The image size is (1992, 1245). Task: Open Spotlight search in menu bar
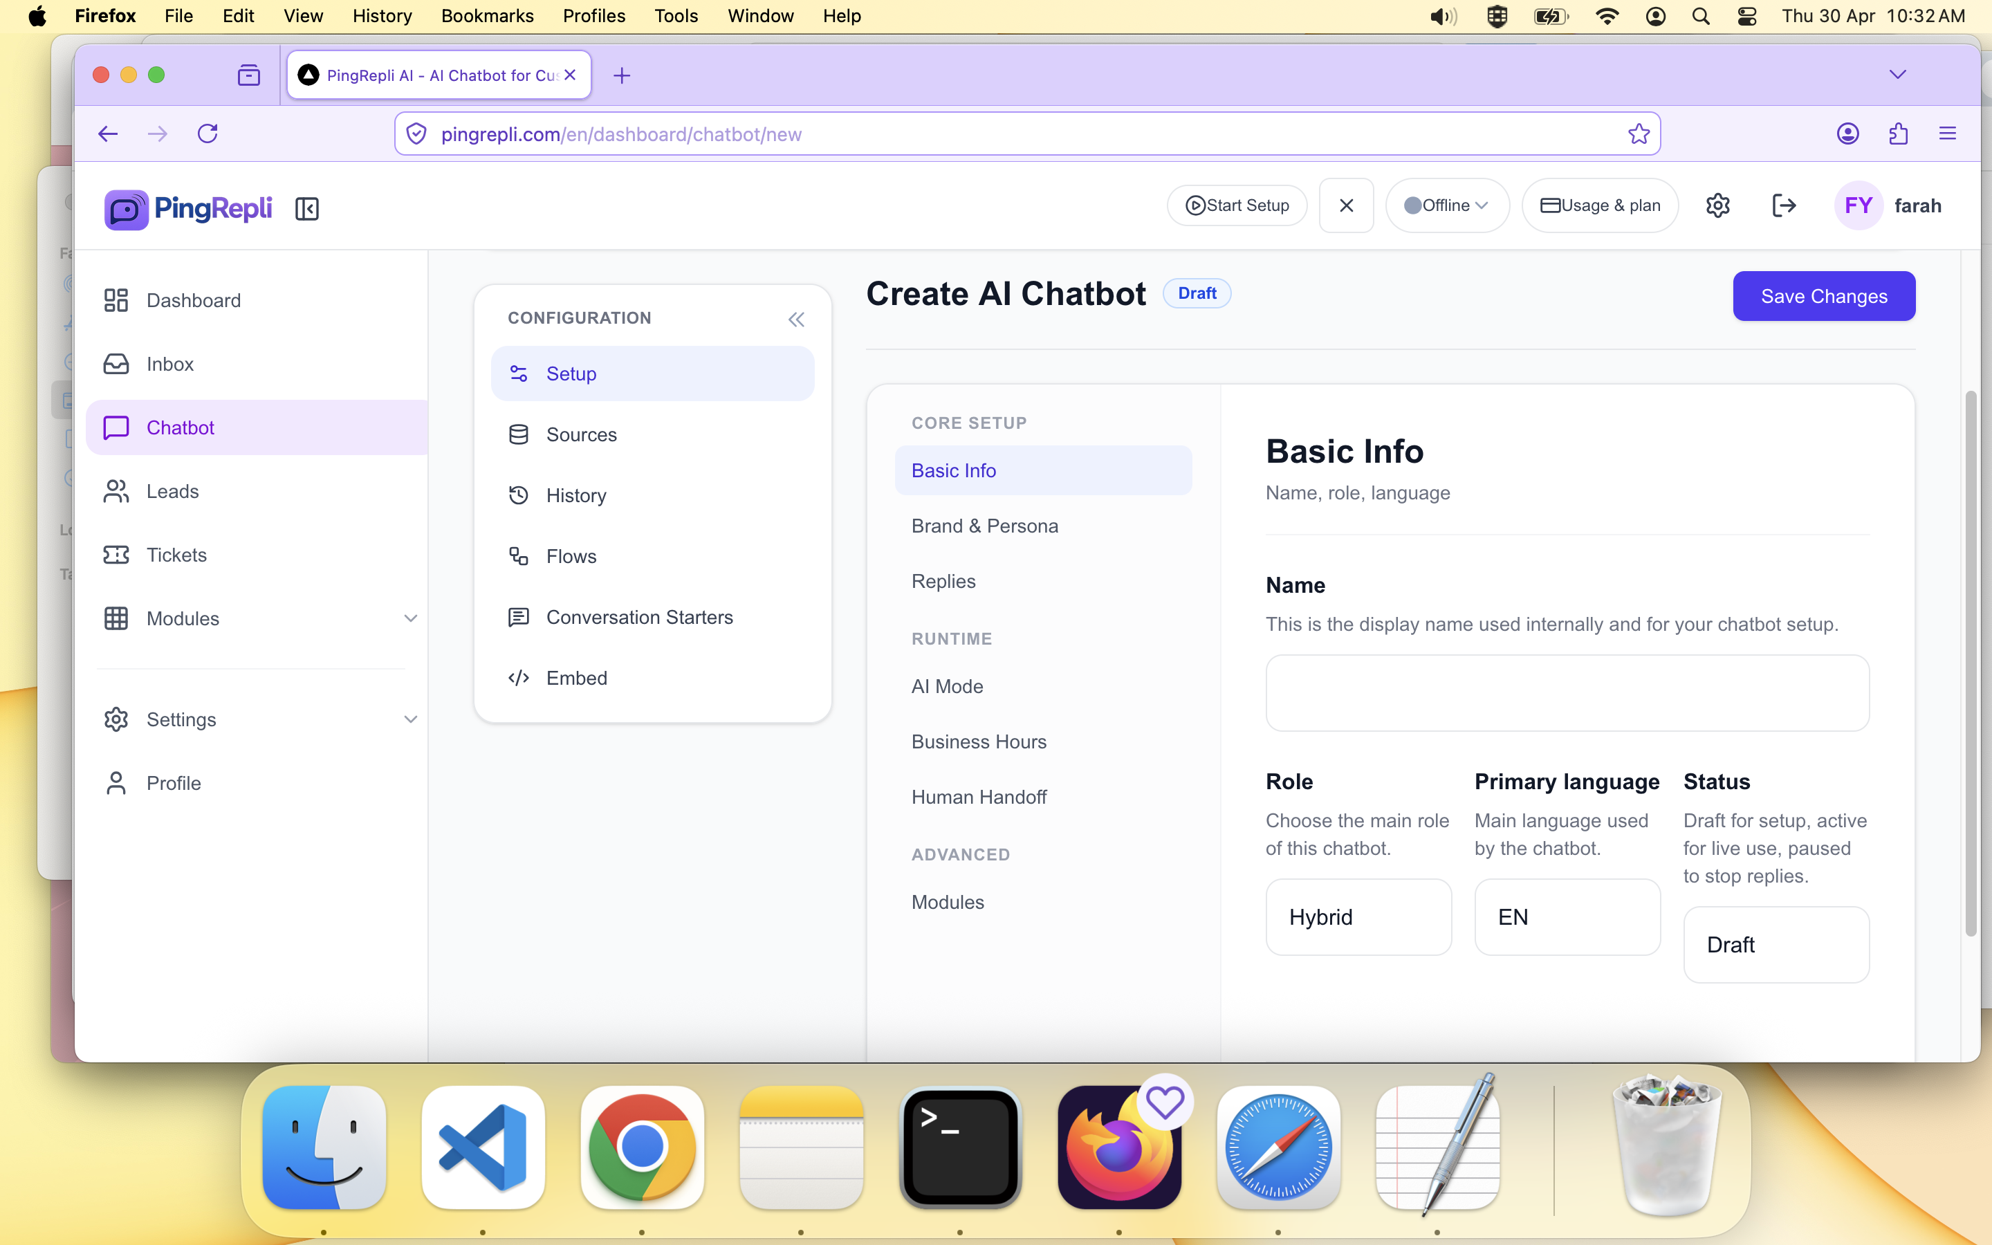pos(1701,16)
